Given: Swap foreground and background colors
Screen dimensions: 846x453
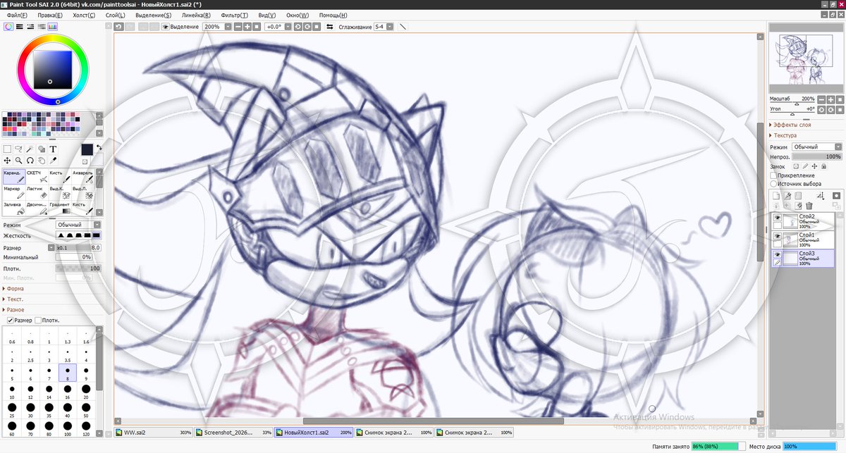Looking at the screenshot, I should click(x=99, y=147).
